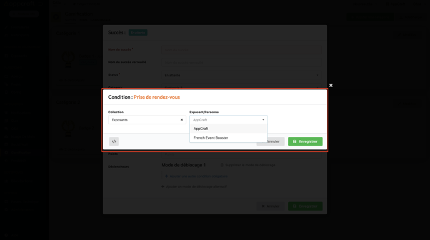Click dimmed Annuler at bottom of Succès form
The height and width of the screenshot is (240, 430).
(x=271, y=206)
